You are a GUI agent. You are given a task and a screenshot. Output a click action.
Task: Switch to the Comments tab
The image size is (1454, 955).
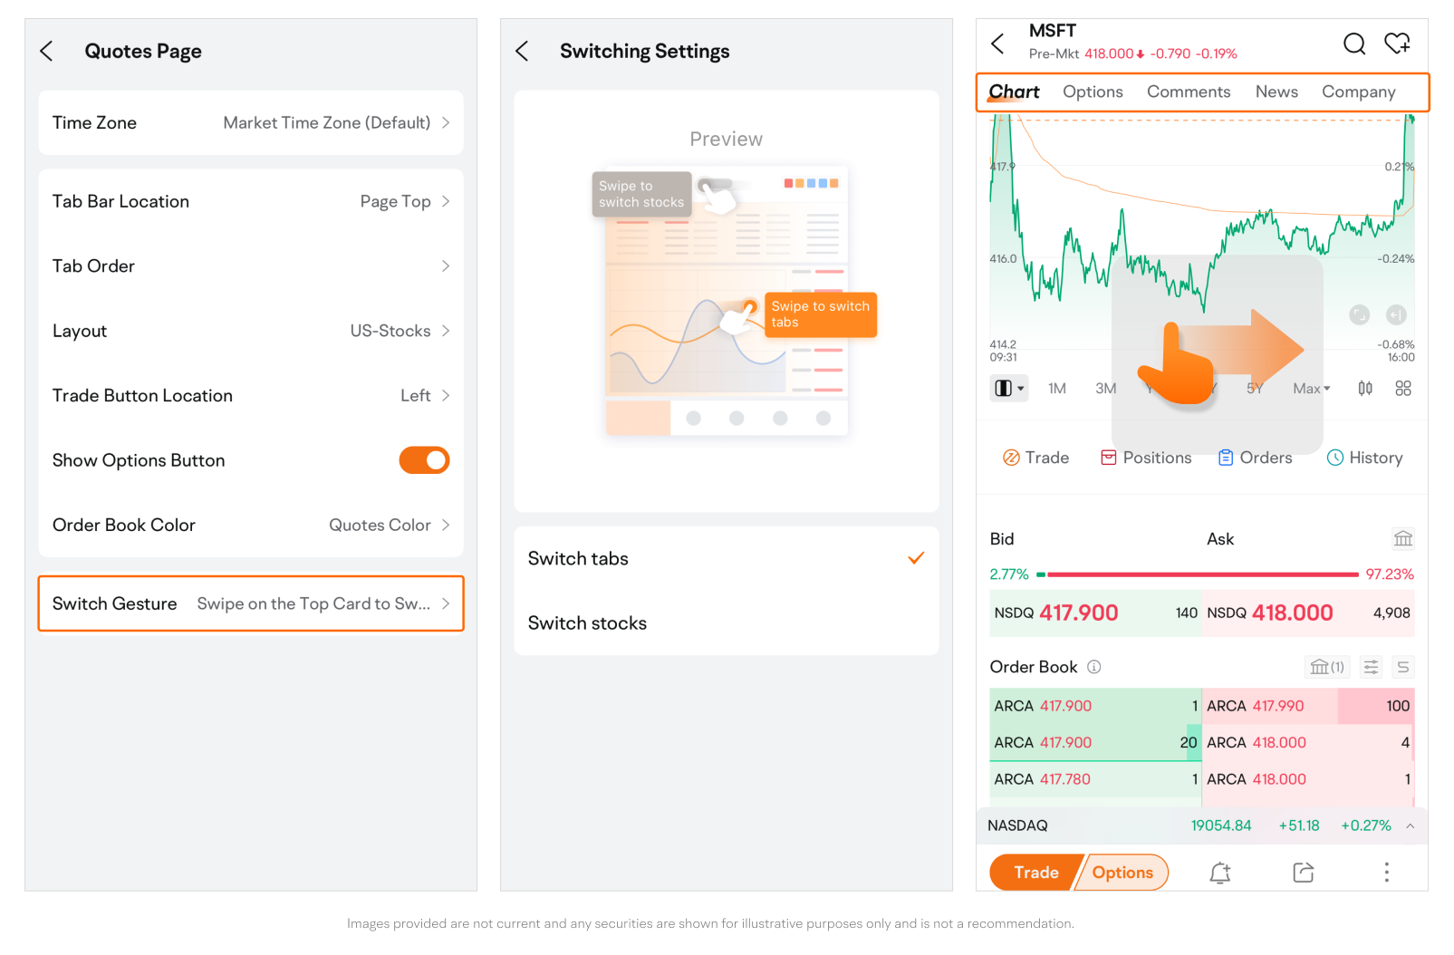click(1188, 92)
